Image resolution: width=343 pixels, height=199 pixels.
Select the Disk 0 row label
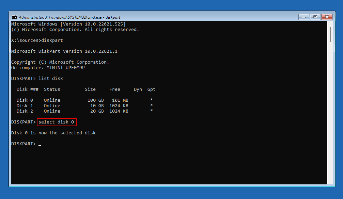pos(25,100)
